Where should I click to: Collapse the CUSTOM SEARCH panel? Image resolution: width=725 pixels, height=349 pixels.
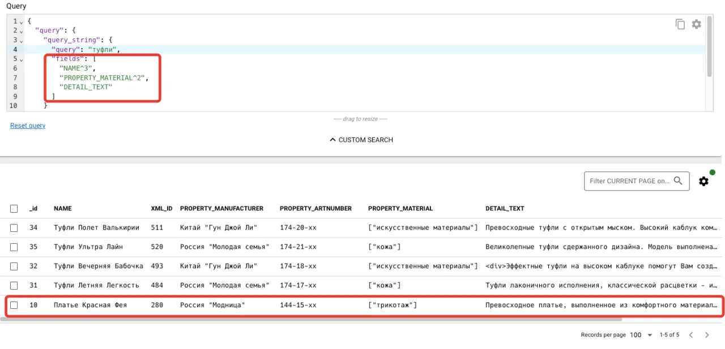pos(361,140)
